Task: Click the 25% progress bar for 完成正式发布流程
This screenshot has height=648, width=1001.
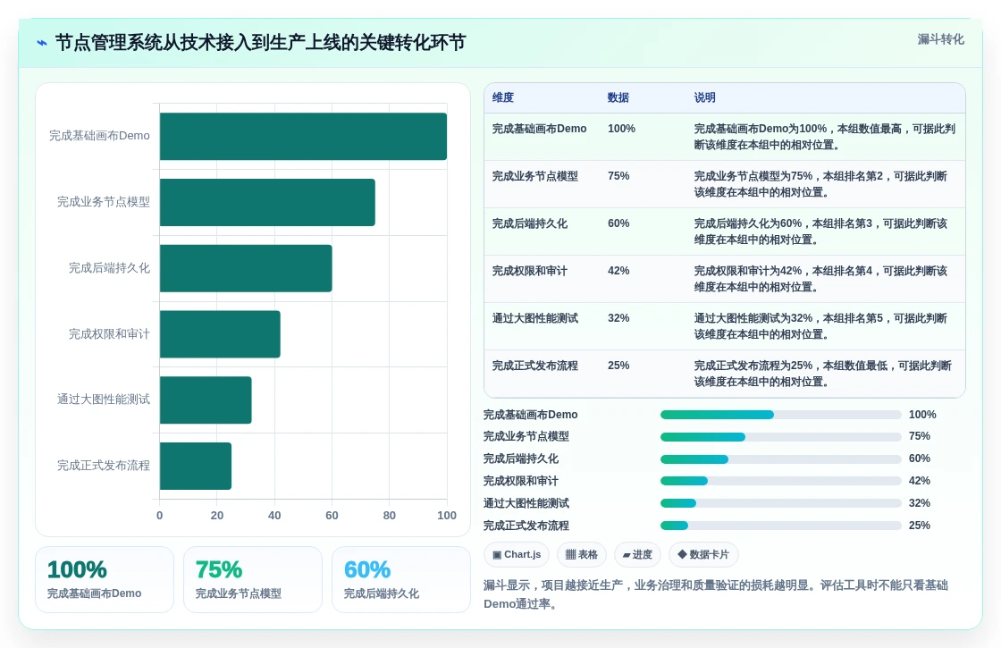Action: point(781,526)
